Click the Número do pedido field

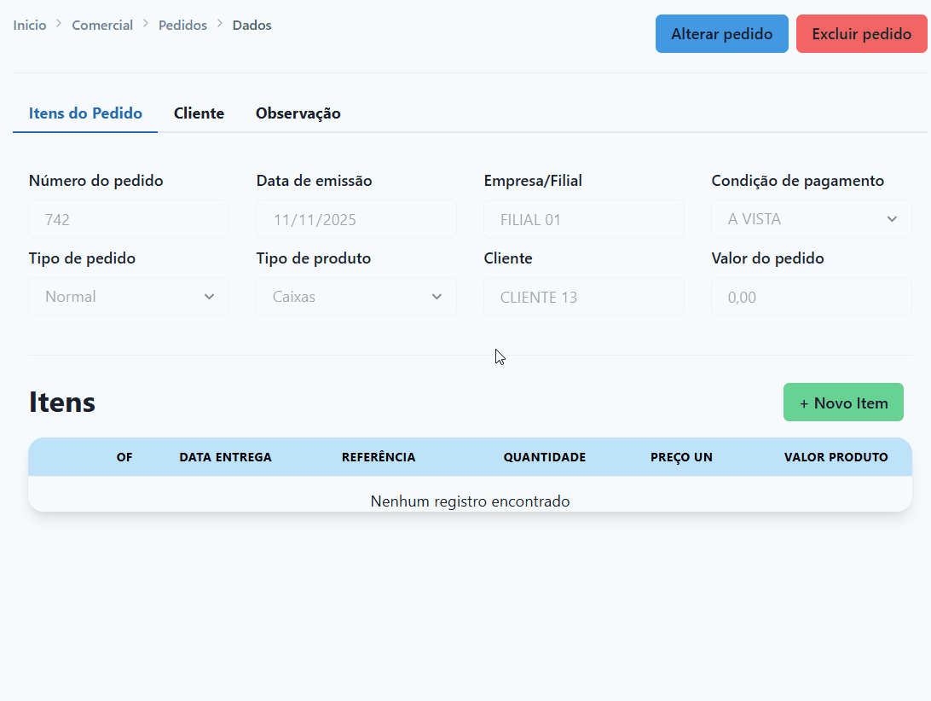click(128, 219)
